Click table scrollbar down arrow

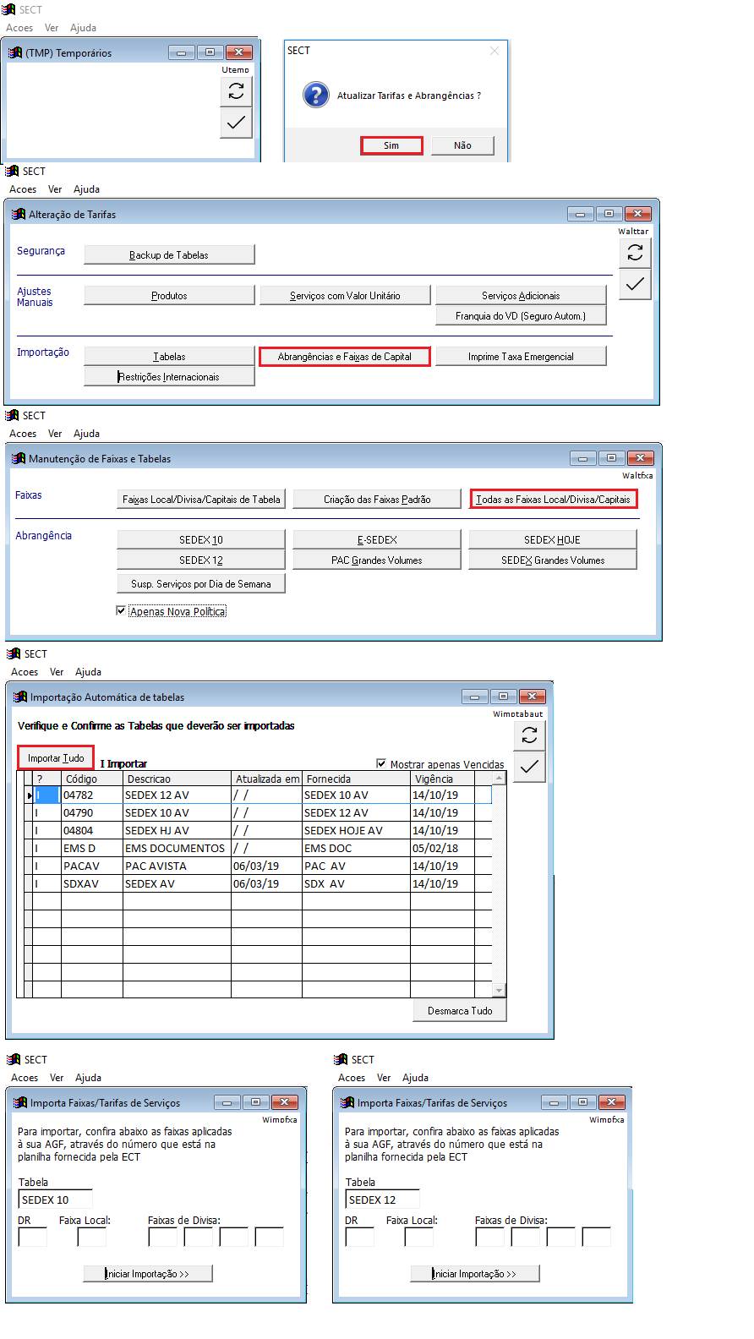tap(499, 990)
